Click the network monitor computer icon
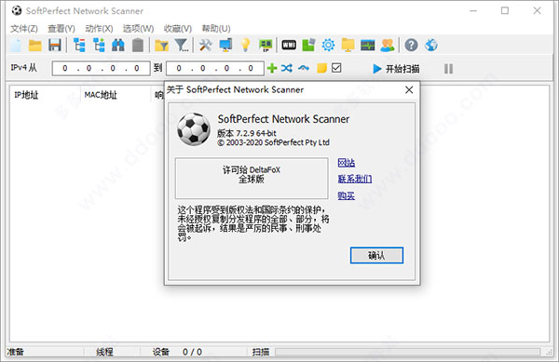 (225, 46)
